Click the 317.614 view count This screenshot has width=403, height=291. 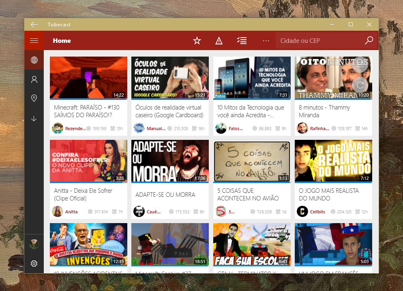[x=101, y=212]
